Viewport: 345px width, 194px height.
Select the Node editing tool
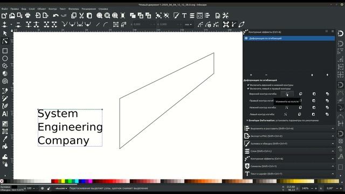[x=5, y=41]
